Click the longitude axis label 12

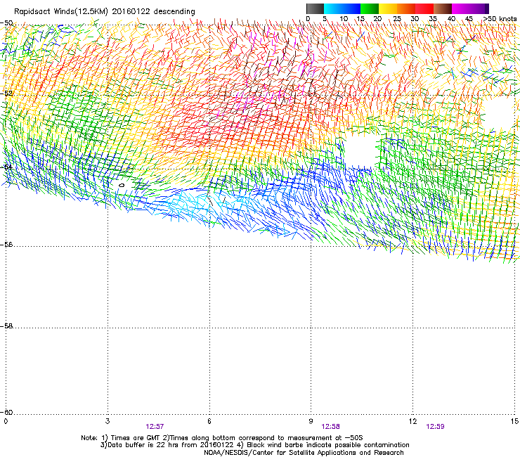click(x=412, y=421)
